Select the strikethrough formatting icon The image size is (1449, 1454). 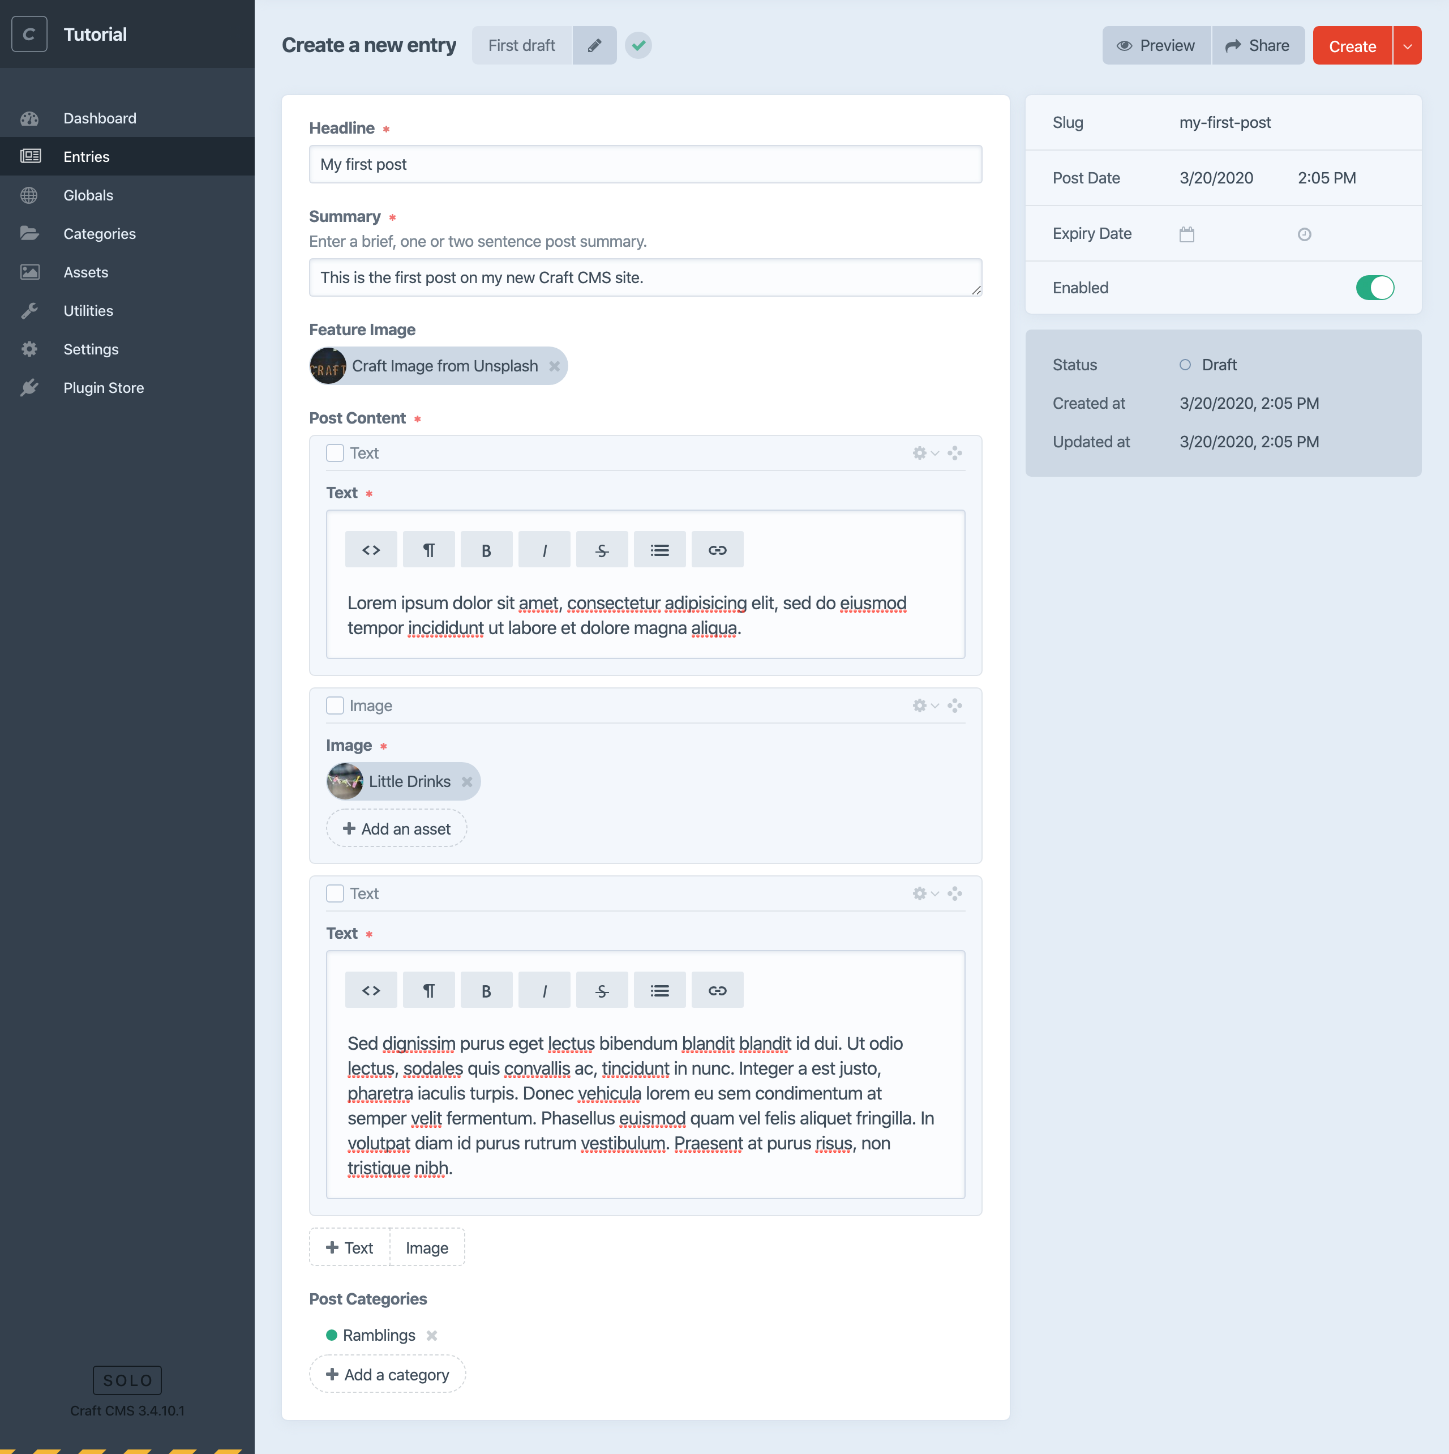click(601, 549)
